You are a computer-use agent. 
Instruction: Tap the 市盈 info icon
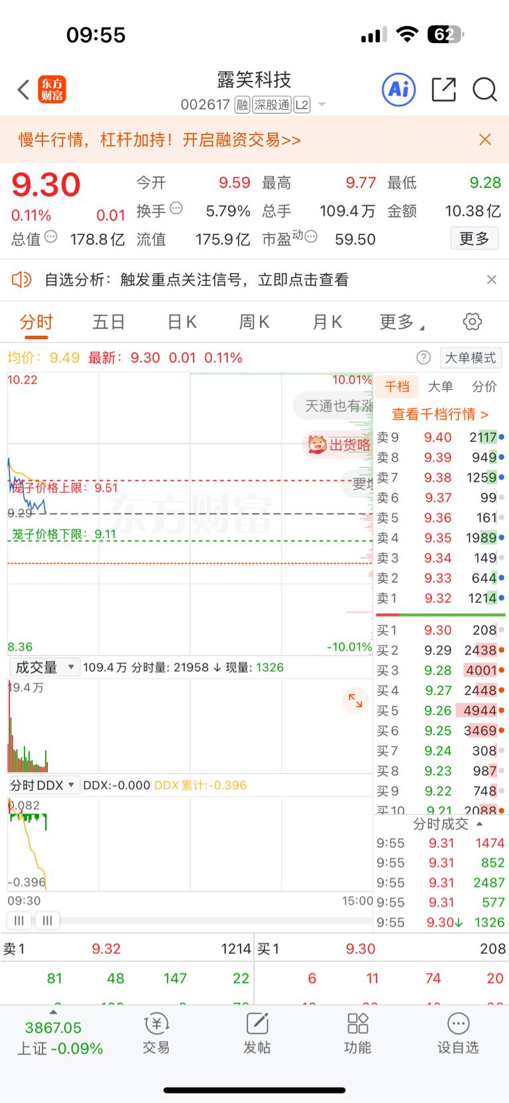tap(311, 236)
